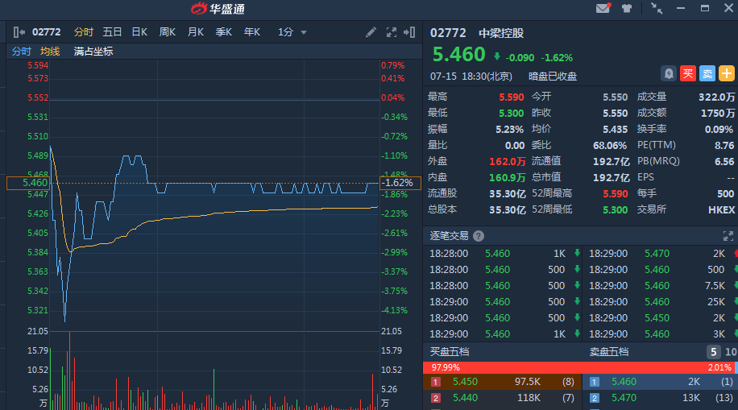738x410 pixels.
Task: Click the 成交额 value 1750万
Action: [x=718, y=113]
